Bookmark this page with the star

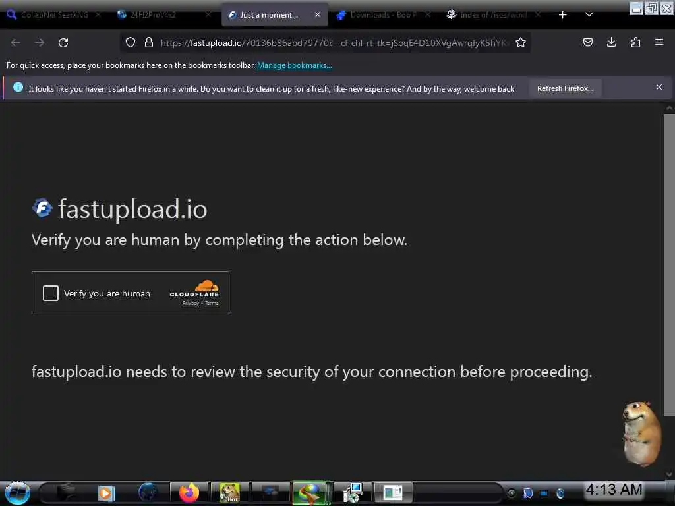(521, 42)
